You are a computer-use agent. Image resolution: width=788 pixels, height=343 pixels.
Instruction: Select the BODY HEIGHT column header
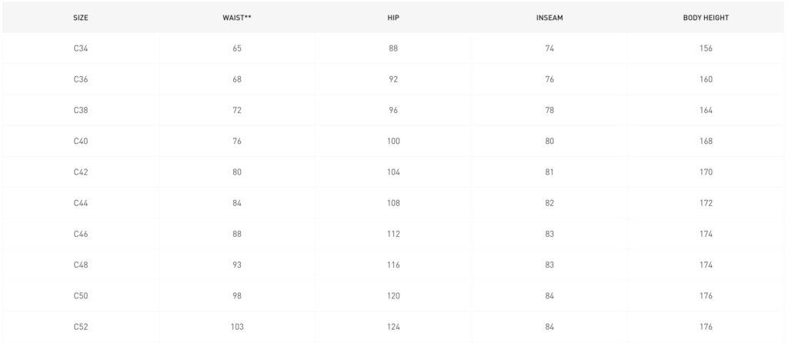coord(706,18)
